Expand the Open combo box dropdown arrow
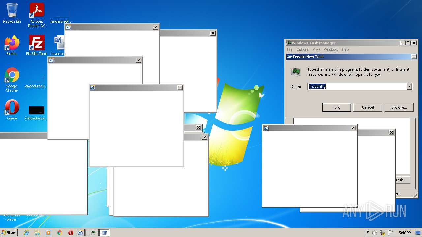This screenshot has height=237, width=422. [x=409, y=87]
